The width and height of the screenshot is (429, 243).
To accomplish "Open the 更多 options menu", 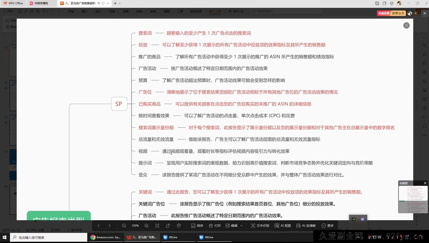I will (327, 225).
